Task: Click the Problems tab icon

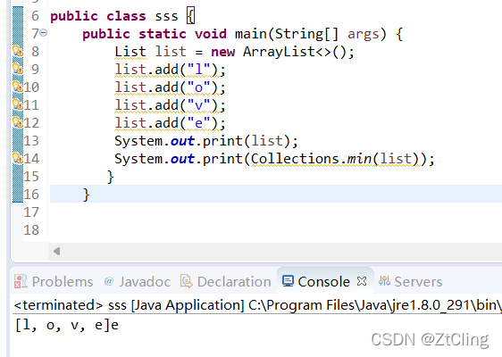Action: (21, 281)
